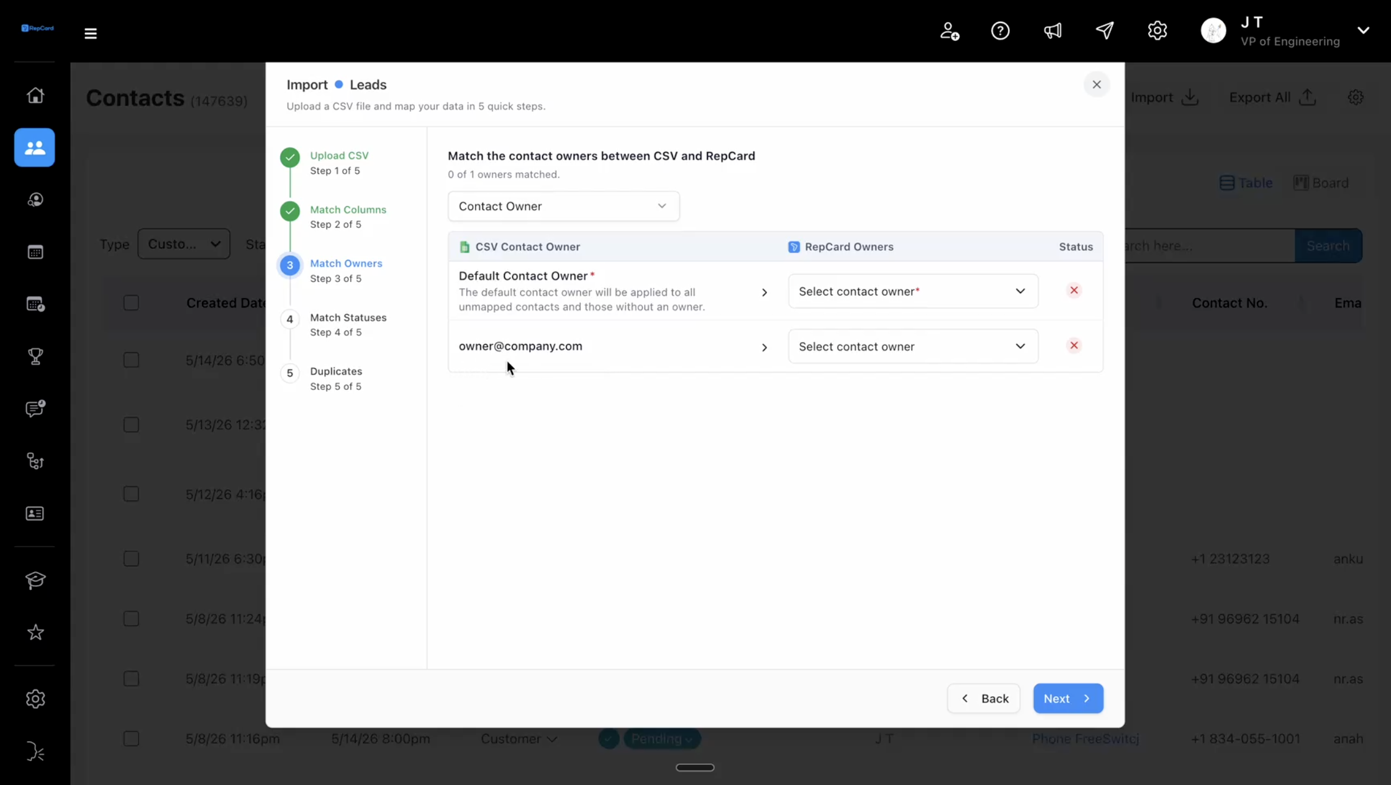Toggle the select-all checkbox in table header
1391x785 pixels.
[131, 303]
